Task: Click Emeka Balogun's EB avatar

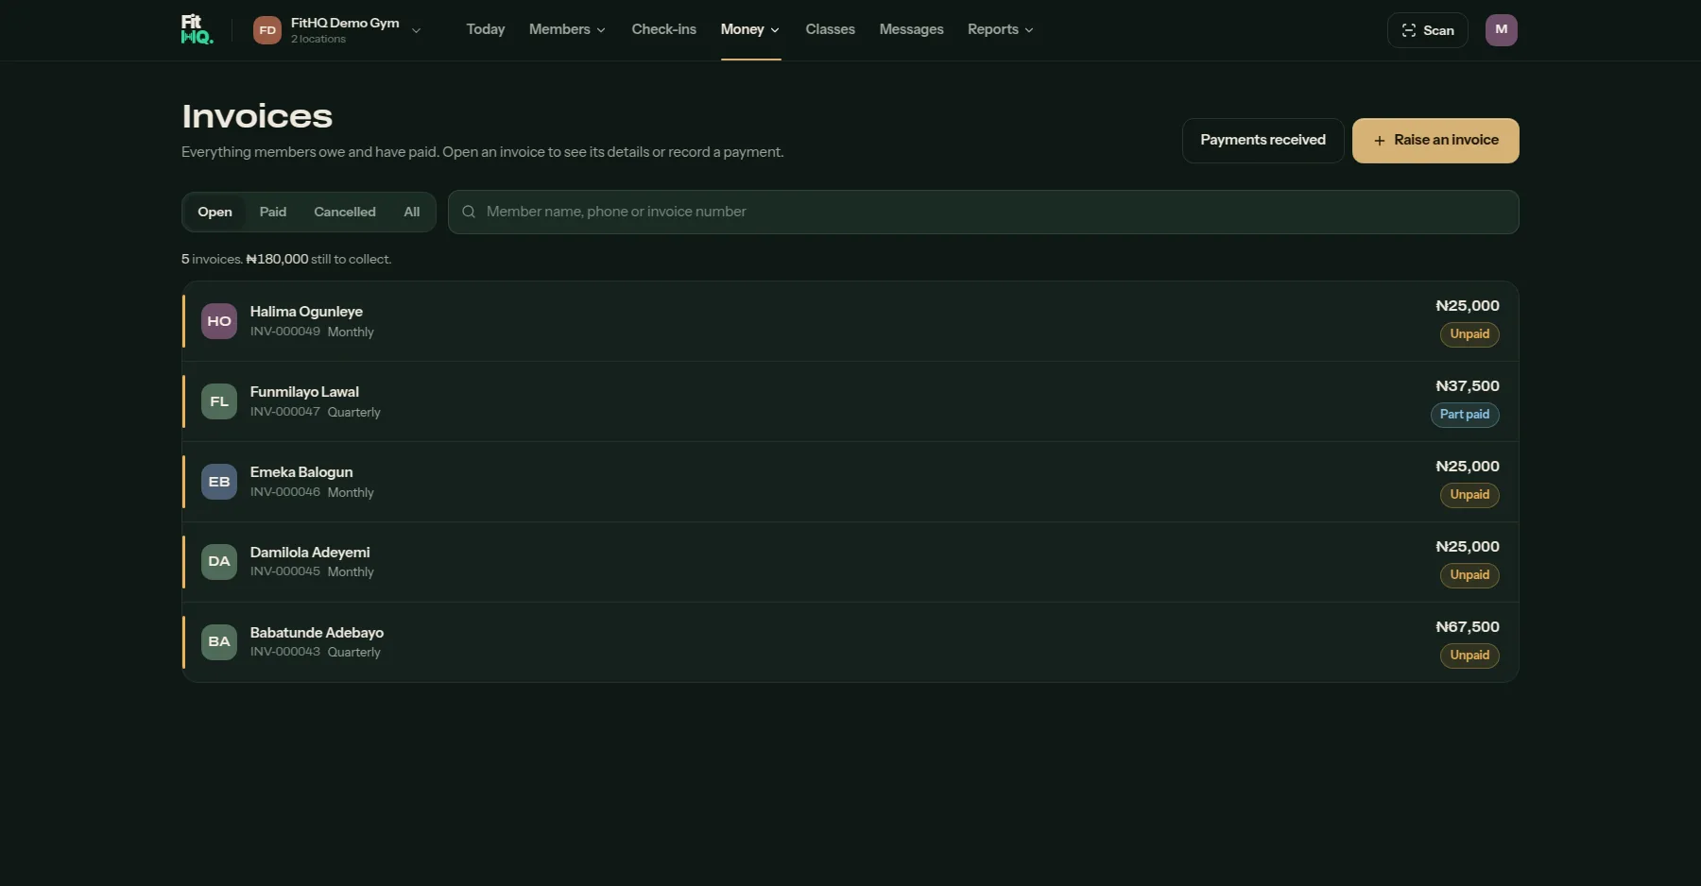Action: coord(219,482)
